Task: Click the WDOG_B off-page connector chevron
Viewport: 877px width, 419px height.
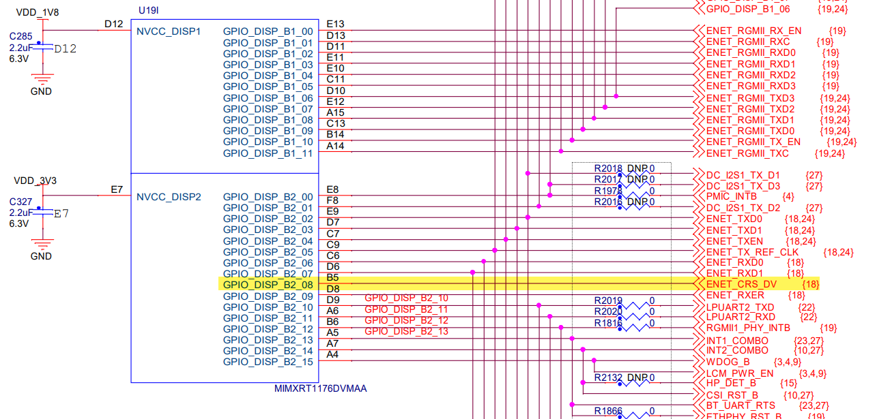Action: click(698, 360)
